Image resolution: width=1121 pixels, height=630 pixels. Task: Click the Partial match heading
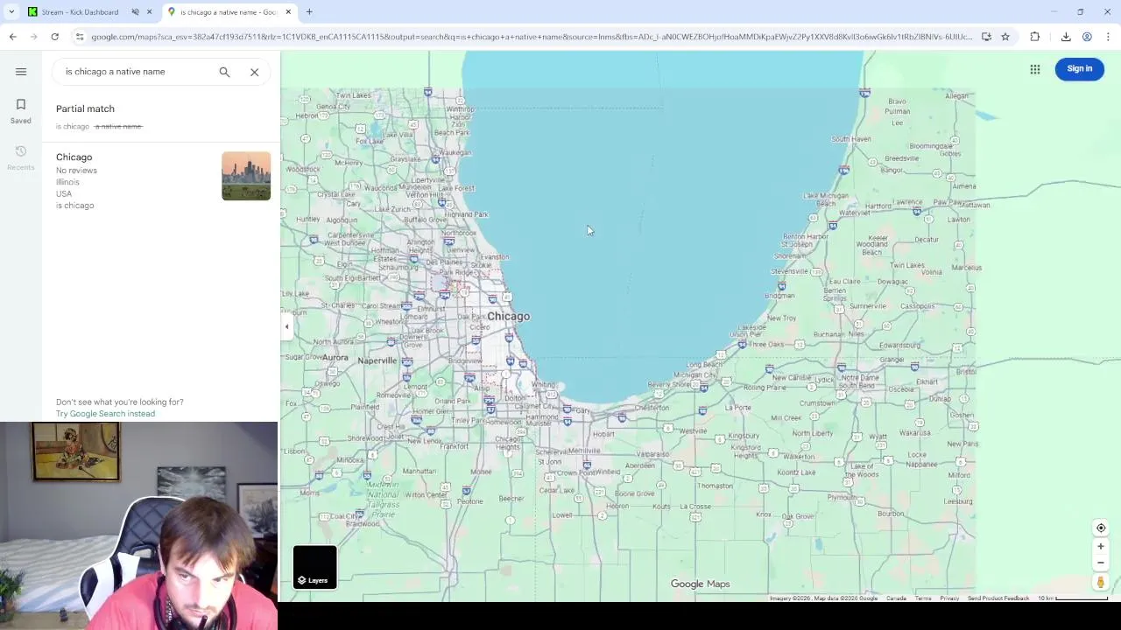85,108
